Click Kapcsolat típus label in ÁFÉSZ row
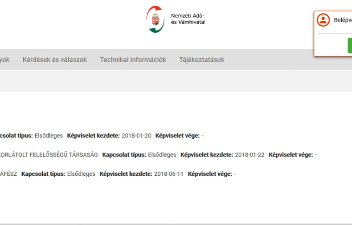 (43, 174)
